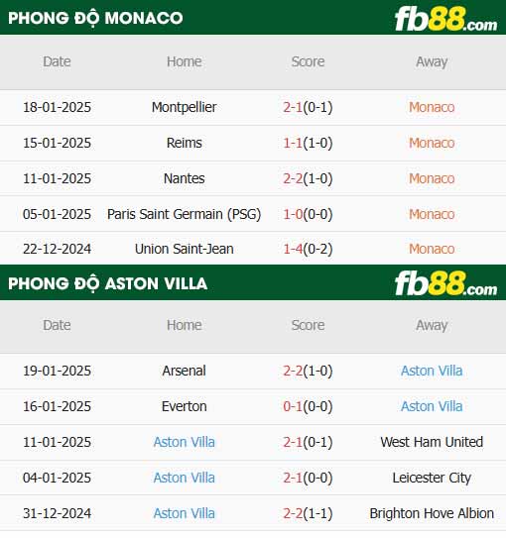
Task: Select the Leicester City team name
Action: [432, 478]
